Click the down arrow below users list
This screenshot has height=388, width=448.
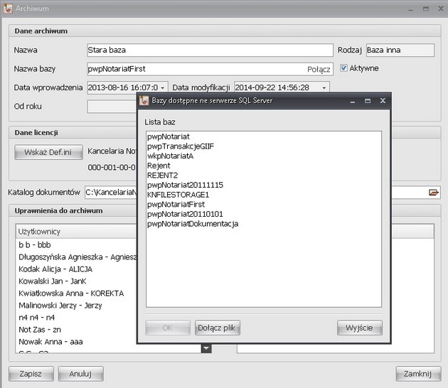pyautogui.click(x=206, y=348)
